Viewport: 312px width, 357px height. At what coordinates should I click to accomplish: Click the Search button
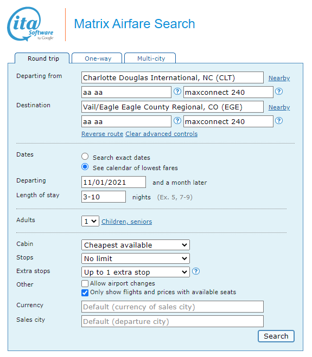[276, 336]
